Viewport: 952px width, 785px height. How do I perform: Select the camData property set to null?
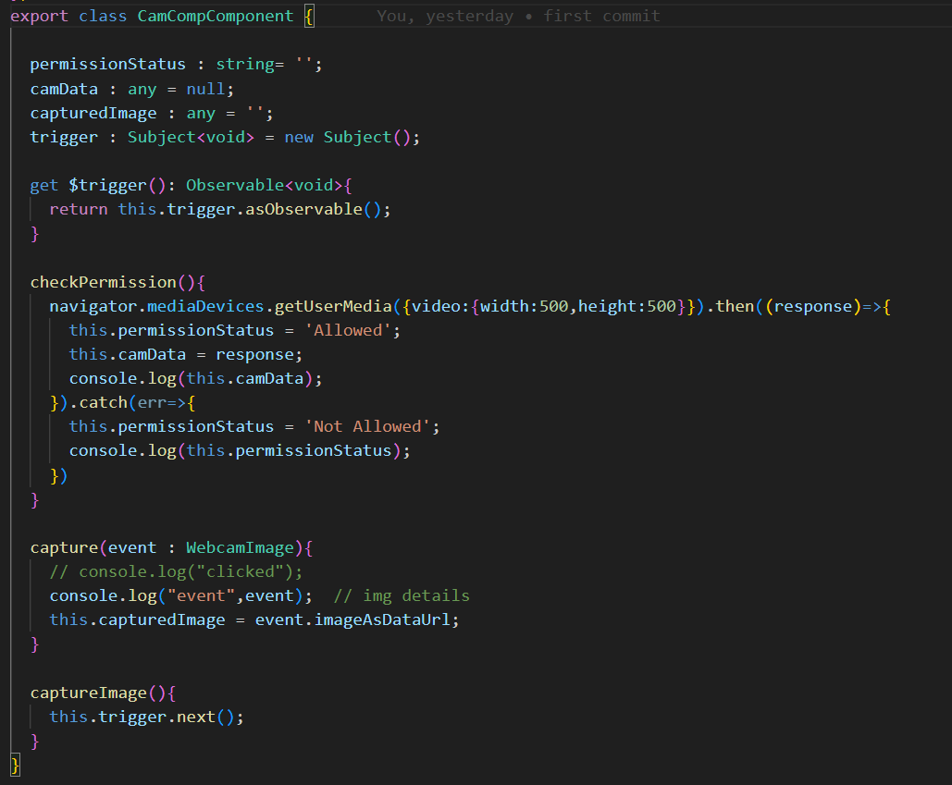pos(64,89)
